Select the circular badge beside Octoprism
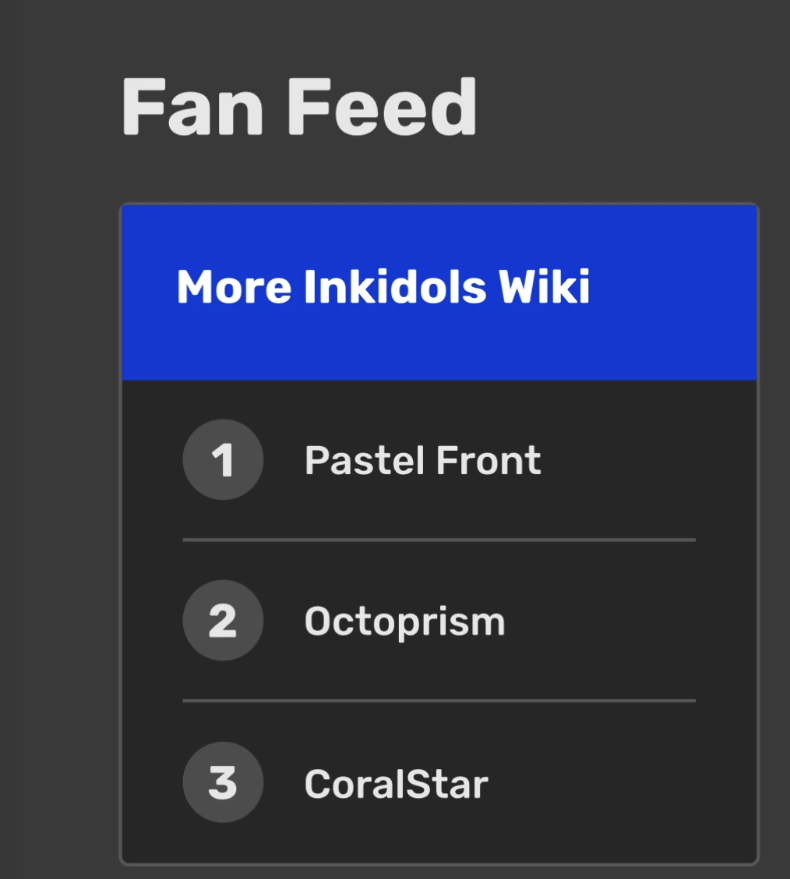The height and width of the screenshot is (879, 790). point(222,621)
